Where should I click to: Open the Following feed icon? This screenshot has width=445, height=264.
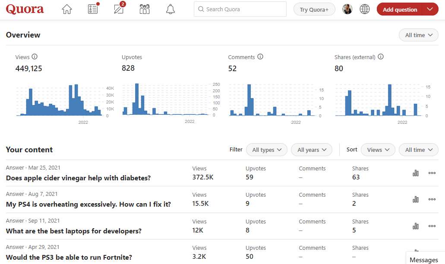coord(93,9)
